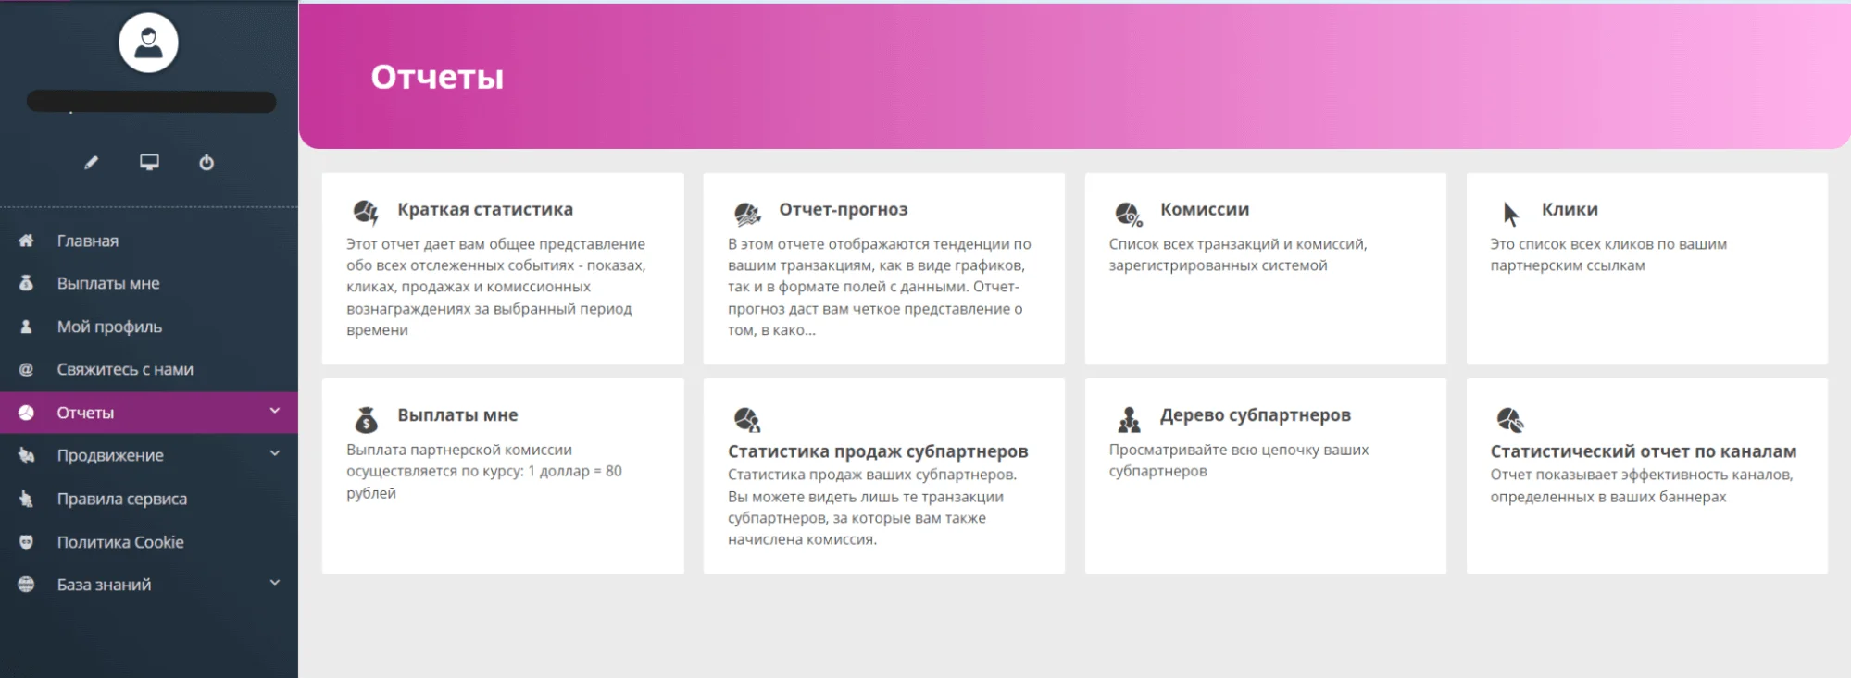
Task: Select Свяжитесь с нами menu item
Action: (125, 369)
